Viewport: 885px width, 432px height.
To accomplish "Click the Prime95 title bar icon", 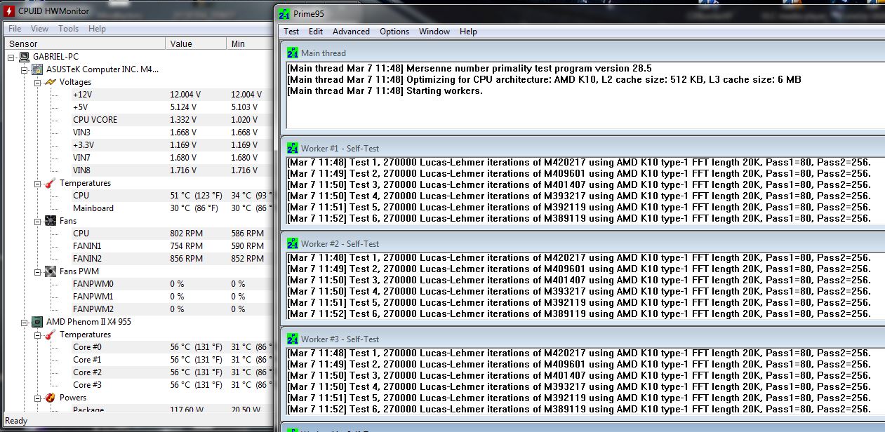I will coord(284,13).
